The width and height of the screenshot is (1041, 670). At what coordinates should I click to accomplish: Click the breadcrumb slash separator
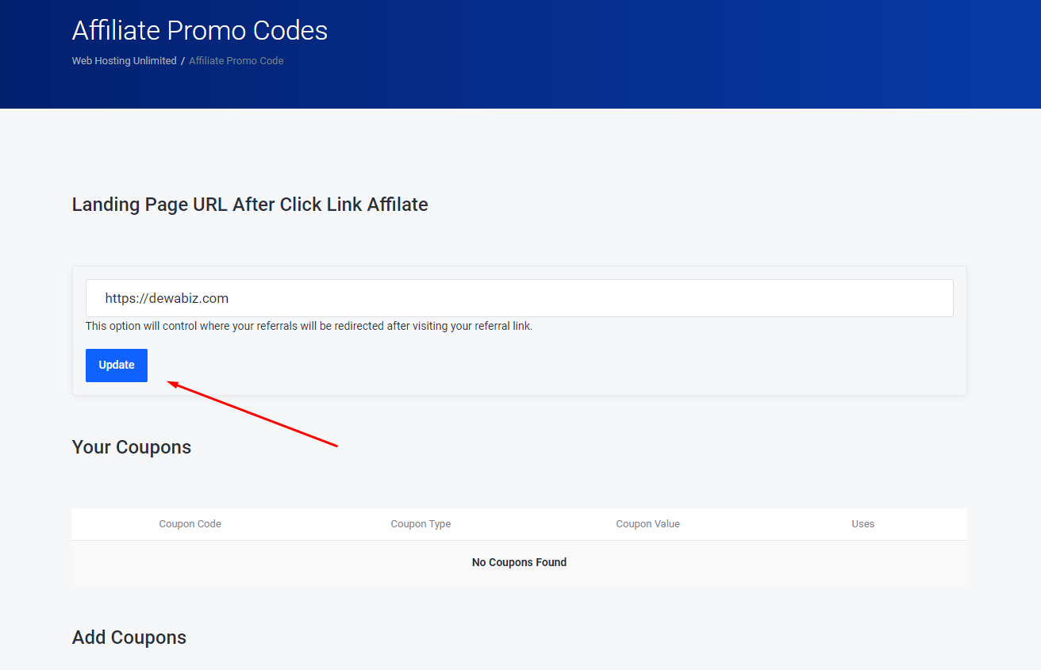[x=182, y=61]
